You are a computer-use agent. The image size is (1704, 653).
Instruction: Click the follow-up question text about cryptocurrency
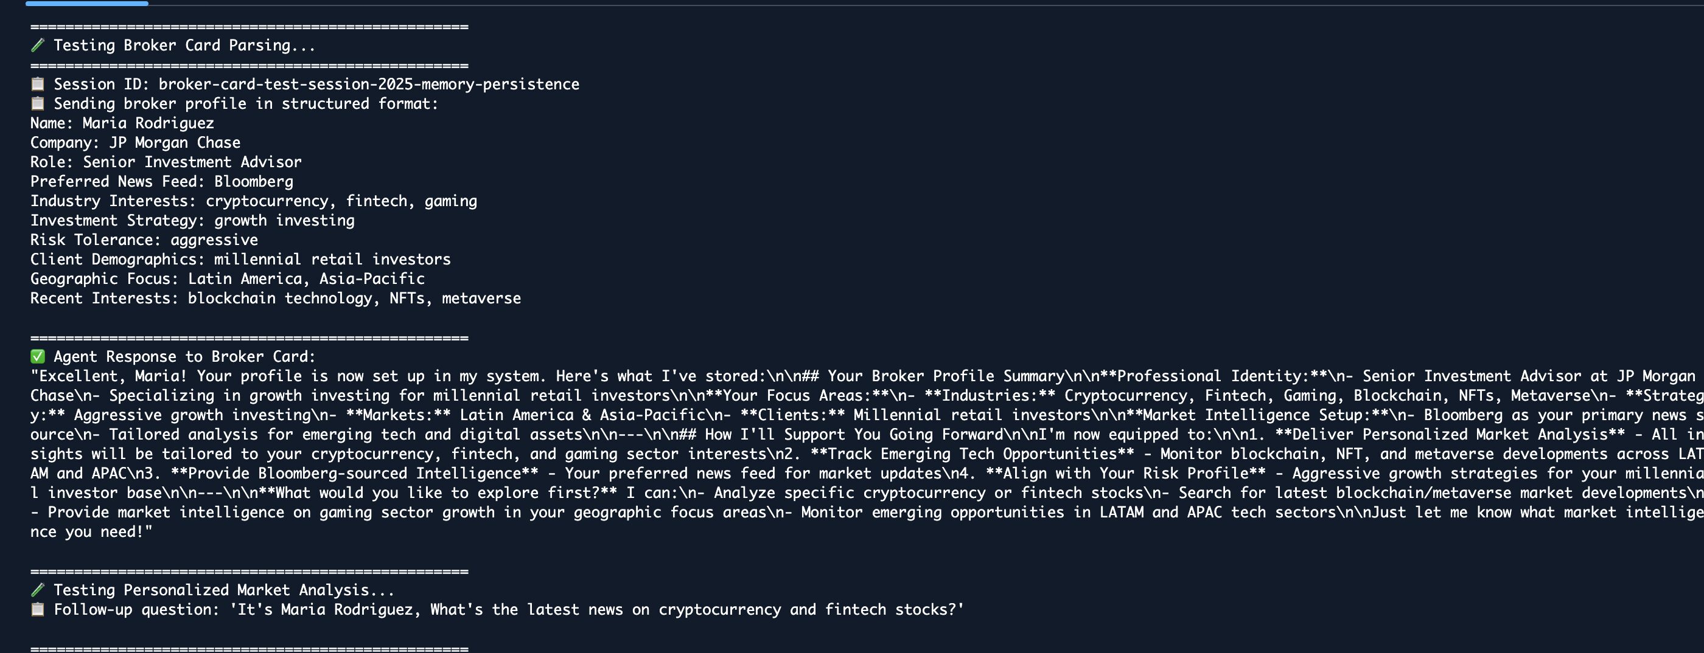click(x=596, y=609)
